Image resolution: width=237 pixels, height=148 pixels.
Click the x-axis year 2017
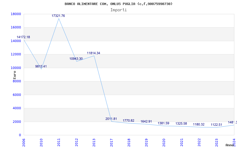(111, 142)
